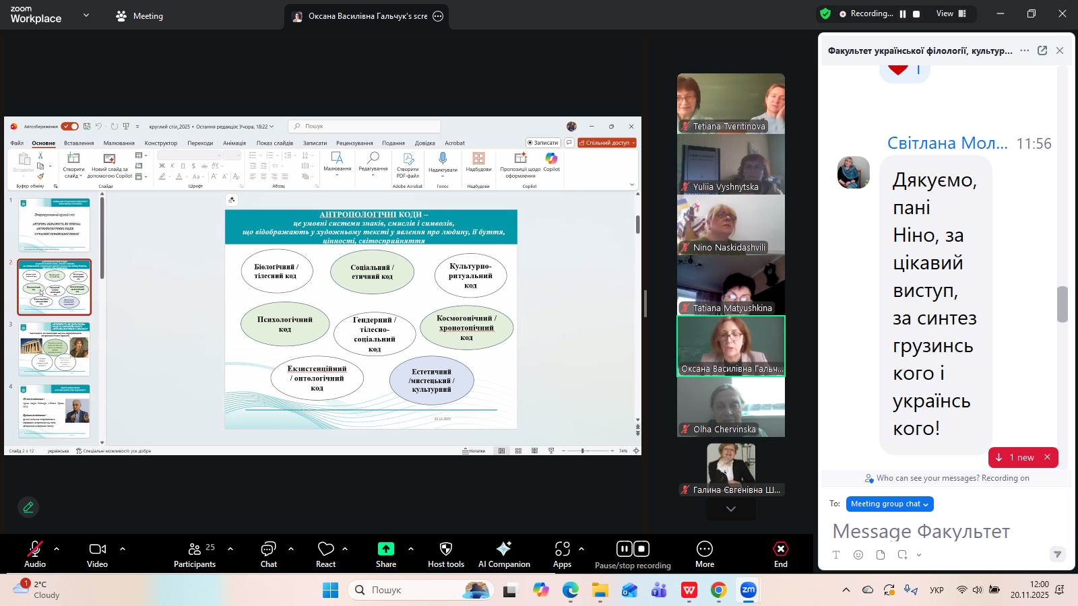Click the chat panel scrollbar thumb
This screenshot has height=606, width=1078.
pyautogui.click(x=1063, y=304)
